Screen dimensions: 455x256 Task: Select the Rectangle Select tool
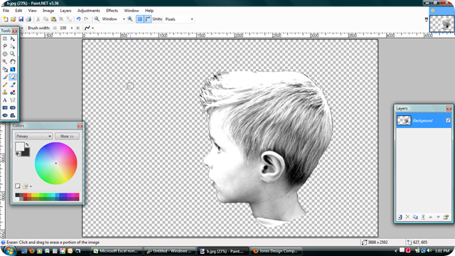coord(5,38)
